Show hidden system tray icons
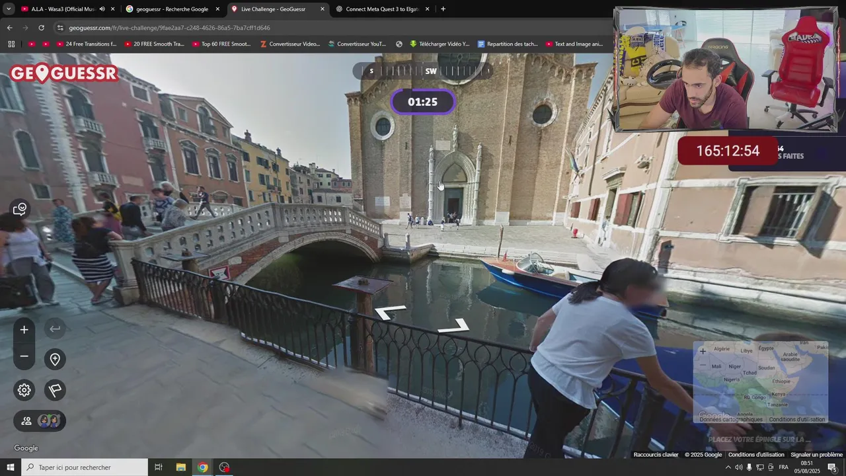The height and width of the screenshot is (476, 846). 728,467
